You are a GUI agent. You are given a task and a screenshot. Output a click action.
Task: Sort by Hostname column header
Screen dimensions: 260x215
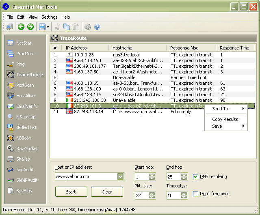pos(138,48)
